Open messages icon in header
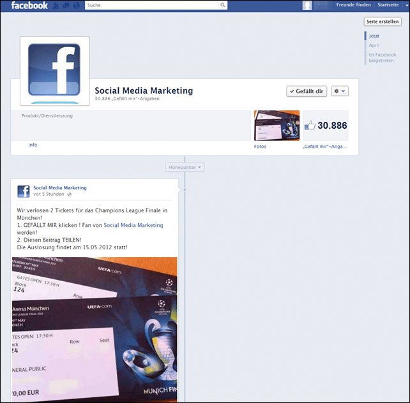This screenshot has width=410, height=403. click(66, 6)
